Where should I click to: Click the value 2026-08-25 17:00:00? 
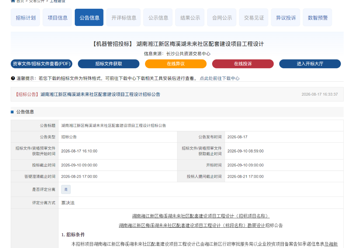(x=79, y=177)
